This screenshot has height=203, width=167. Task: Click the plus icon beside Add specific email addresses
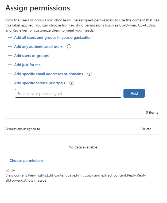pos(10,74)
